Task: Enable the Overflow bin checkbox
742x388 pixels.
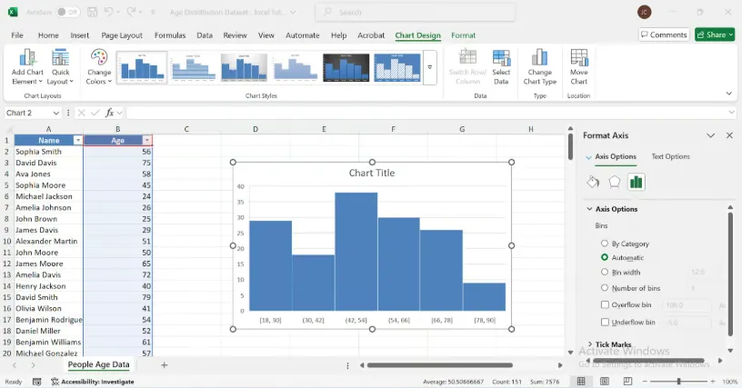Action: pos(606,304)
